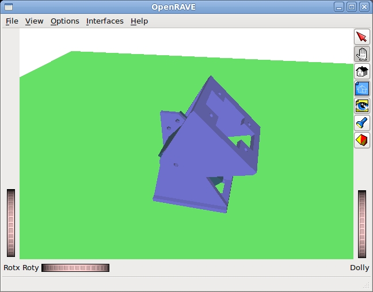Open the View menu
Image resolution: width=373 pixels, height=292 pixels.
[35, 21]
